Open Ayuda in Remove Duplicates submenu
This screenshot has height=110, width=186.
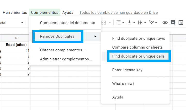tap(118, 97)
